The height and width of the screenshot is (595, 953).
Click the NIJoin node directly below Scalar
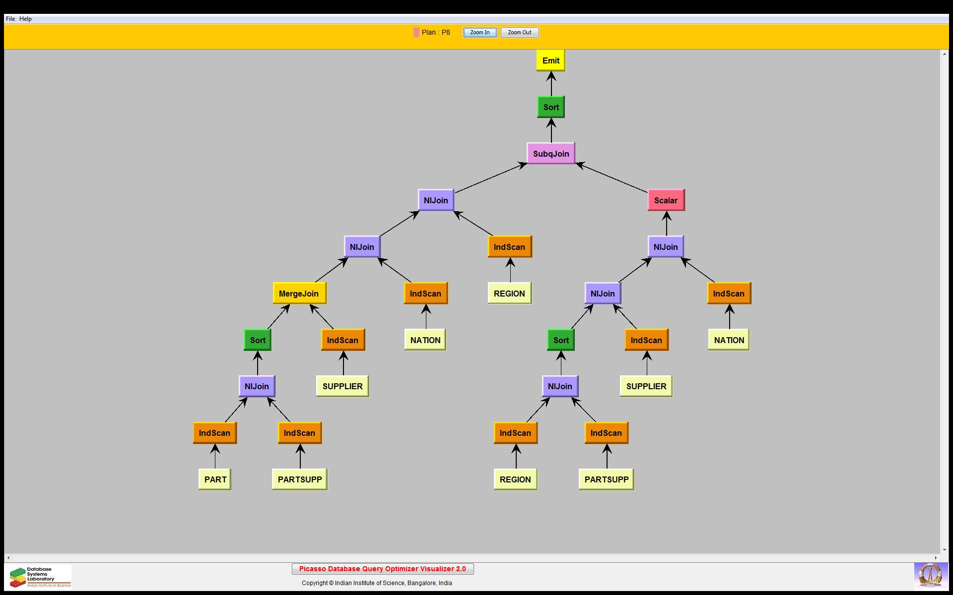click(x=665, y=247)
